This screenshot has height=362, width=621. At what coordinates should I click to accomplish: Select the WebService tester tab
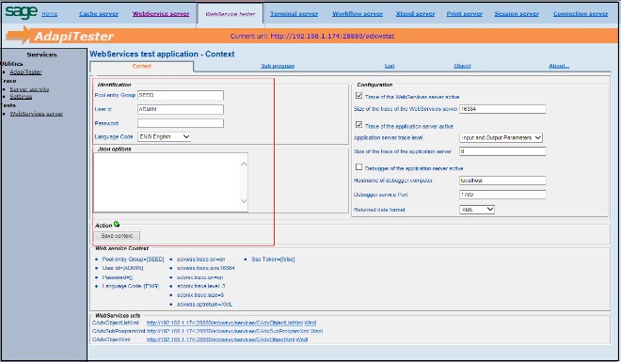pos(231,14)
